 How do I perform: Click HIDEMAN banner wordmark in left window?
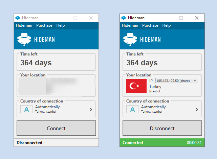[x=44, y=40]
